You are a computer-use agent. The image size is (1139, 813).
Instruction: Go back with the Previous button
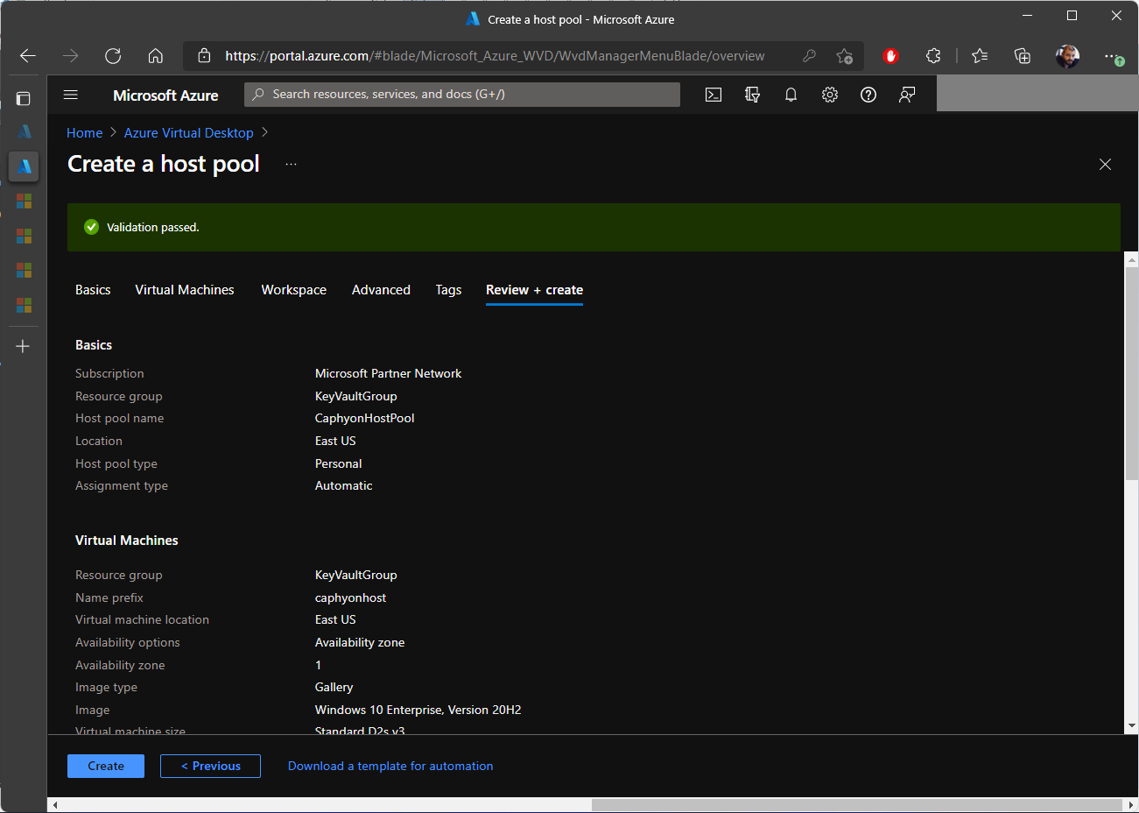coord(210,766)
